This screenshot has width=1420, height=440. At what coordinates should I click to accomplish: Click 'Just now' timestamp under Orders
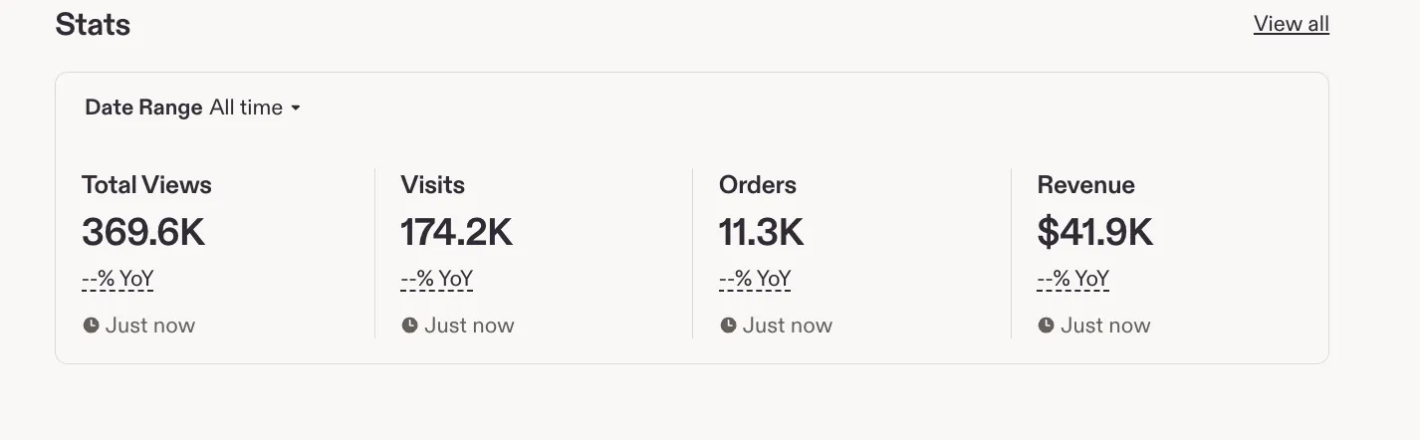click(788, 326)
